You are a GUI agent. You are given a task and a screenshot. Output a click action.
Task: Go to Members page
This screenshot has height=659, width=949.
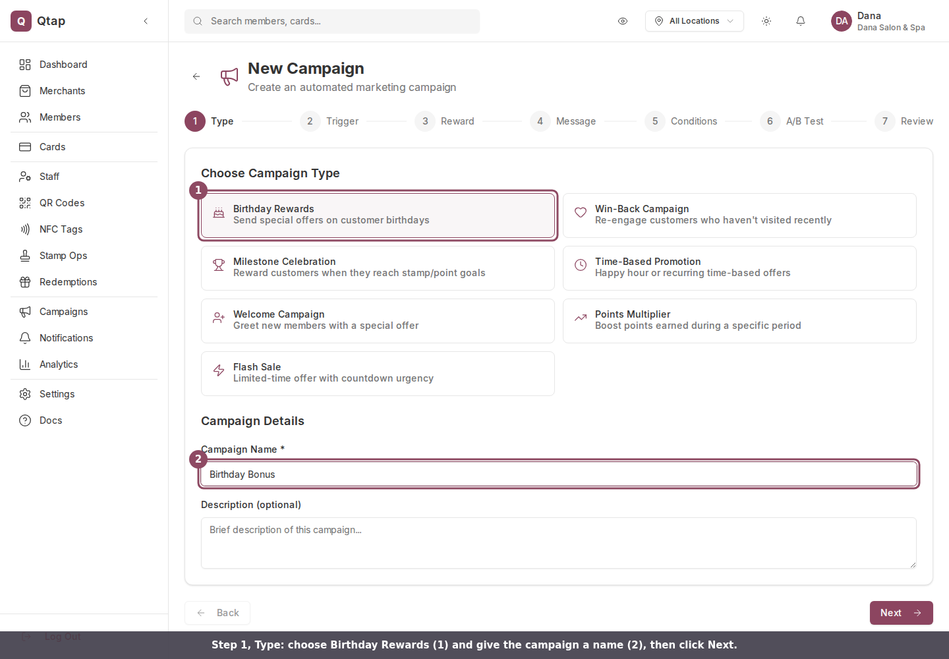point(84,117)
